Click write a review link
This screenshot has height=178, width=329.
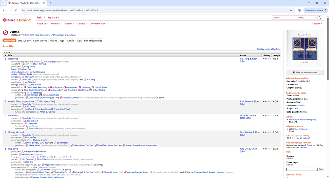pos(299,147)
